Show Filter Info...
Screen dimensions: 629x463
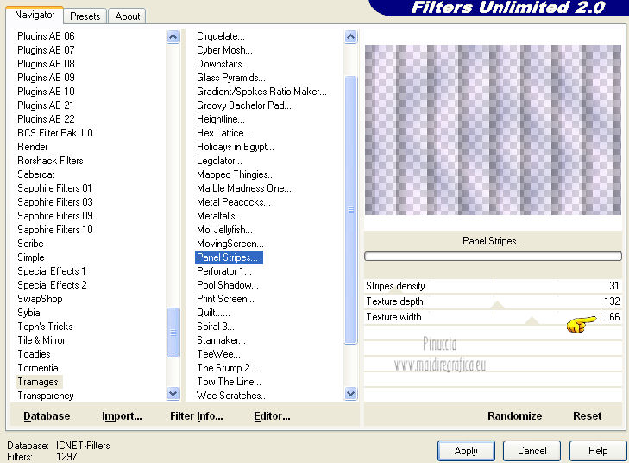coord(197,416)
